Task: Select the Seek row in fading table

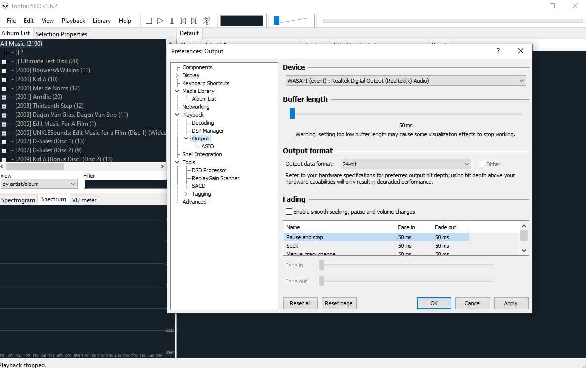Action: point(376,246)
